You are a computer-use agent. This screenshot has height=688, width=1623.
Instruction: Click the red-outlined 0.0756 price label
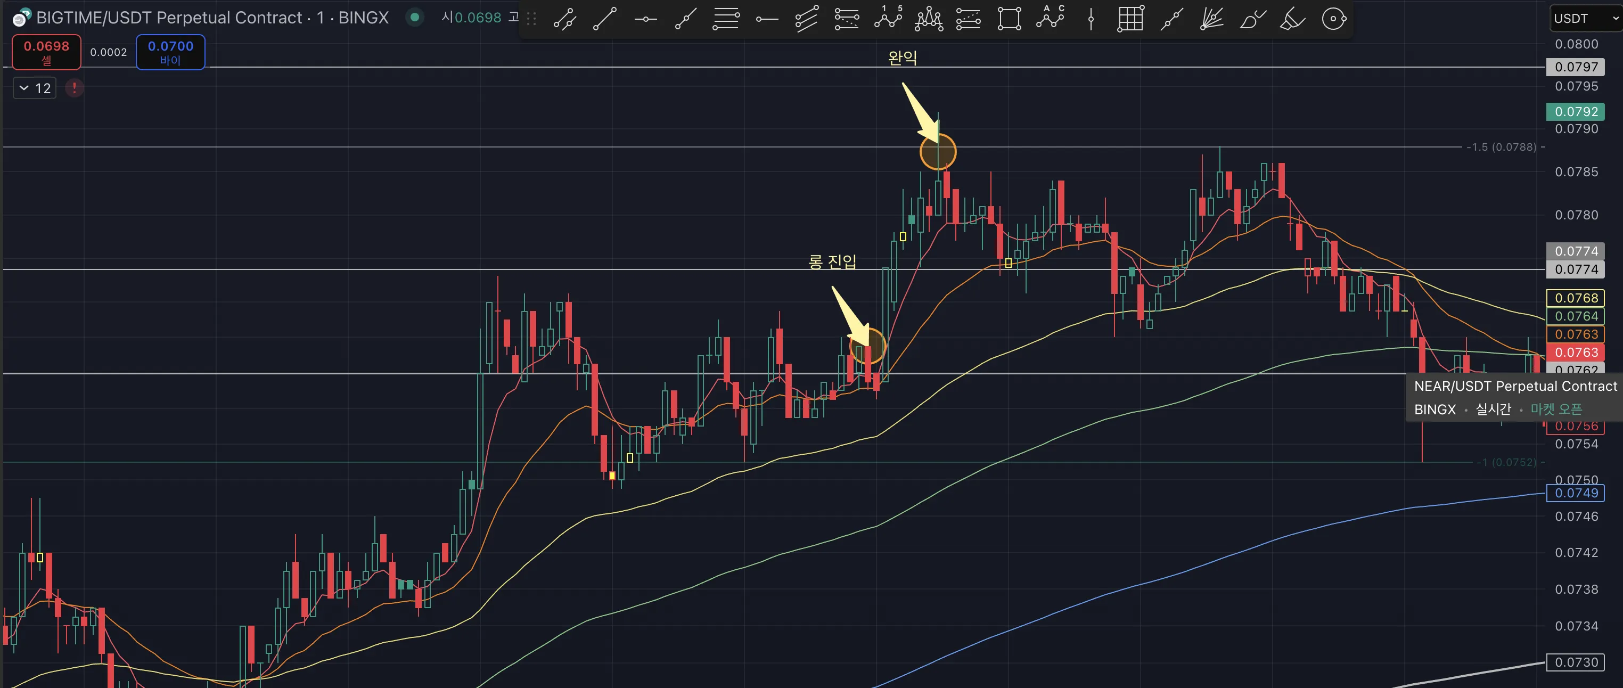[x=1575, y=427]
